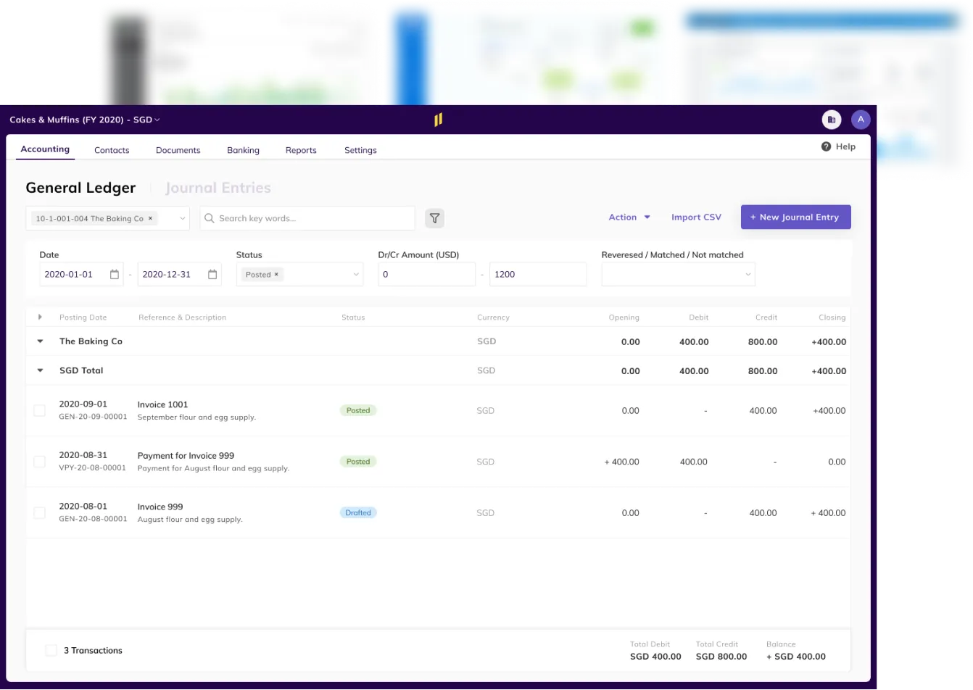Check the Invoice 999 row checkbox
Image resolution: width=973 pixels, height=690 pixels.
tap(39, 512)
